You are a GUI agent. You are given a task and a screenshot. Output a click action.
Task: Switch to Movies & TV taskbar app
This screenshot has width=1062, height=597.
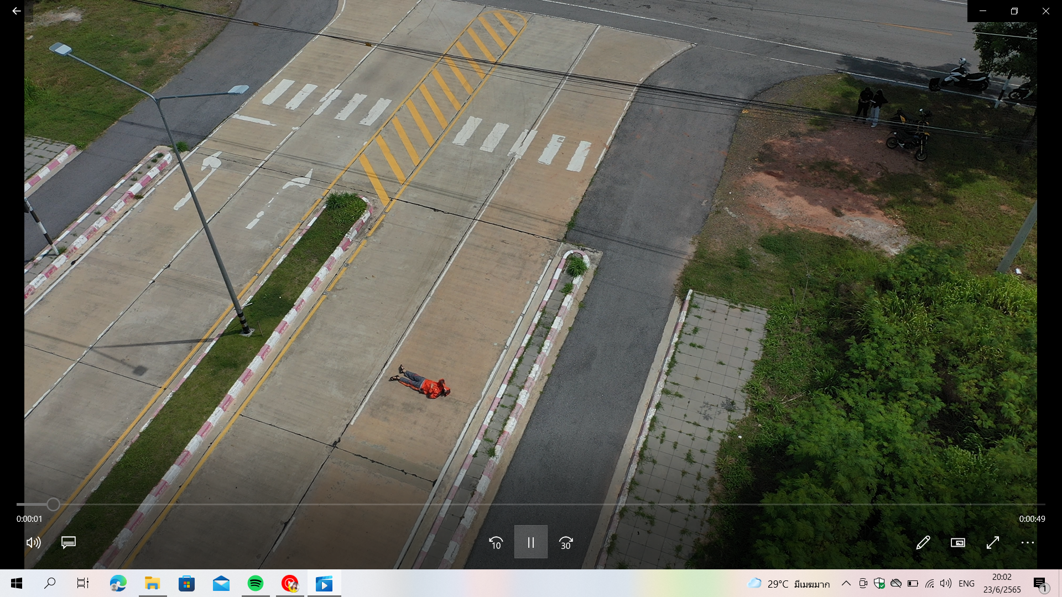[x=324, y=583]
